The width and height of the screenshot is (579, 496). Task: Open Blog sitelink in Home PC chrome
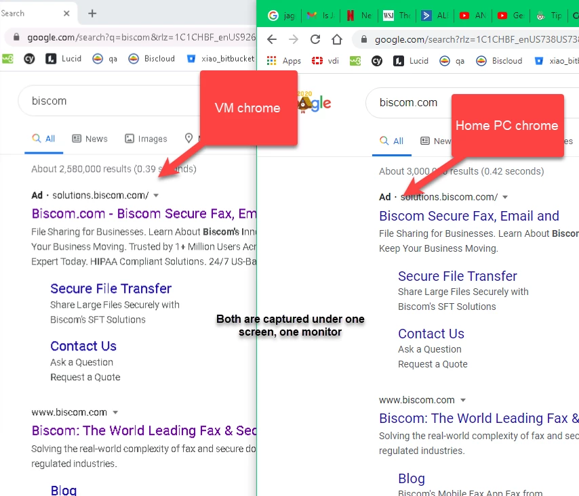pos(412,478)
